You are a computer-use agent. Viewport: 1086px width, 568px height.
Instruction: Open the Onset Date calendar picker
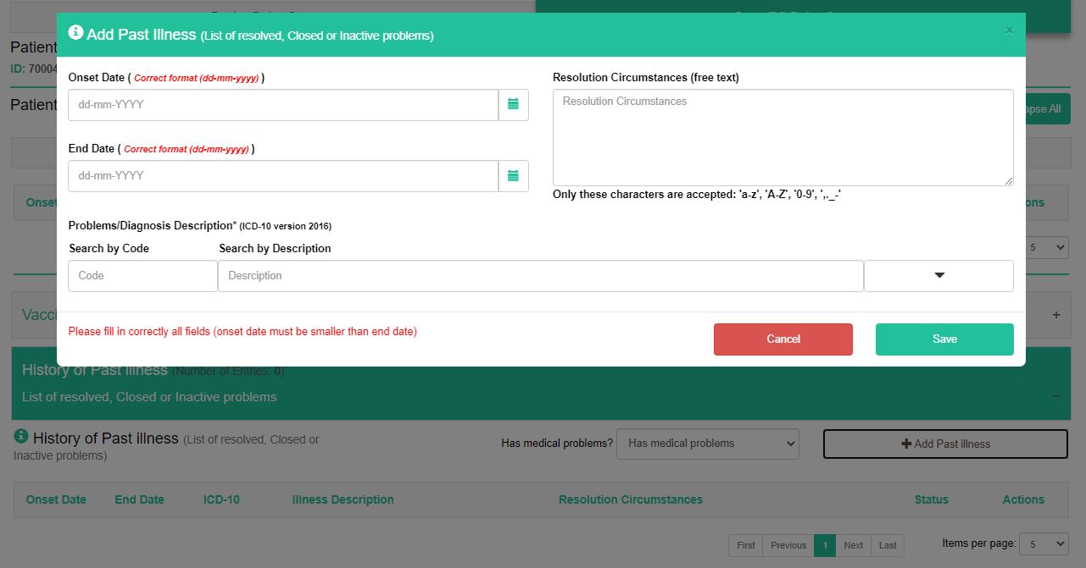[513, 105]
